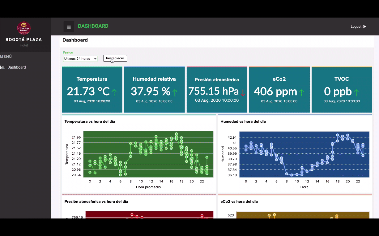Viewport: 379px width, 236px height.
Task: Click the timestamp in the Humedad relativa card
Action: [154, 101]
